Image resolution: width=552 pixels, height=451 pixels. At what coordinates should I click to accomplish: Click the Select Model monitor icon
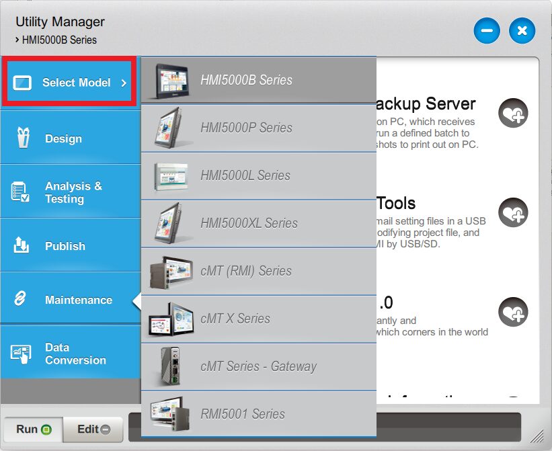[x=22, y=83]
